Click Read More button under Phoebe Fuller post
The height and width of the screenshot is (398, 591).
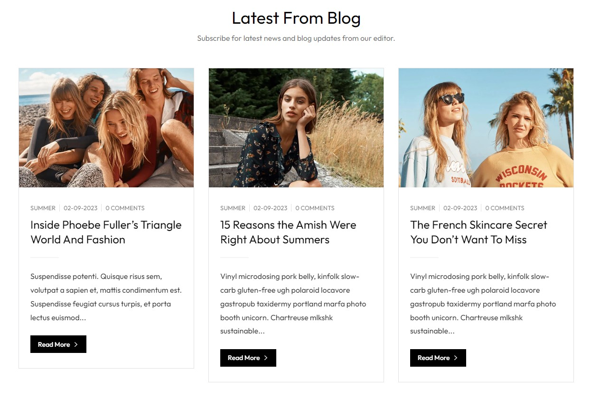[54, 344]
